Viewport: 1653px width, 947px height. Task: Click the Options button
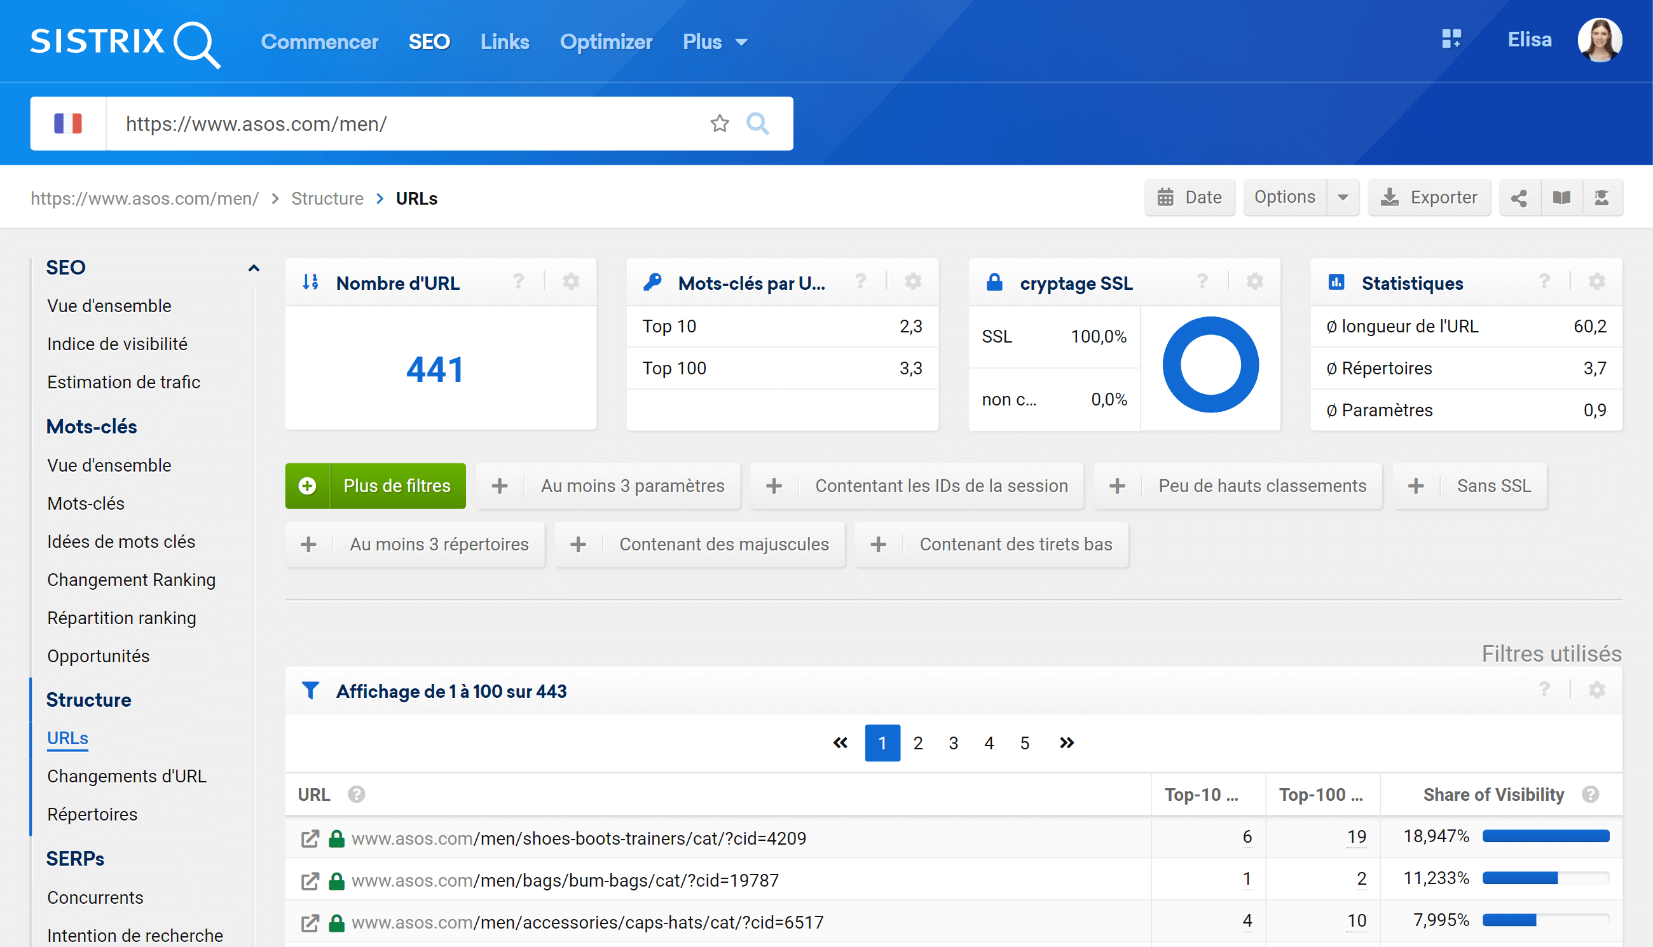pyautogui.click(x=1285, y=198)
